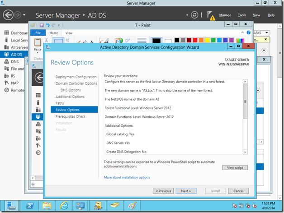The image size is (284, 213).
Task: Select NAP in the sidebar
Action: (11, 83)
